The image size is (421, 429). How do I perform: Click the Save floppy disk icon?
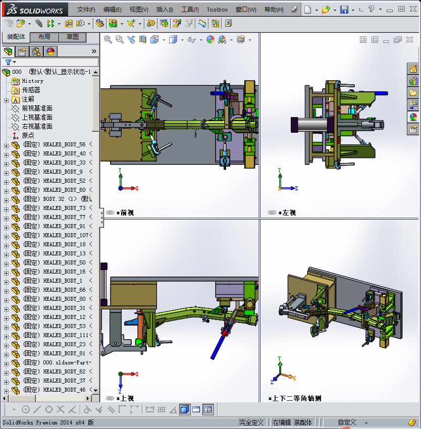pos(344,10)
